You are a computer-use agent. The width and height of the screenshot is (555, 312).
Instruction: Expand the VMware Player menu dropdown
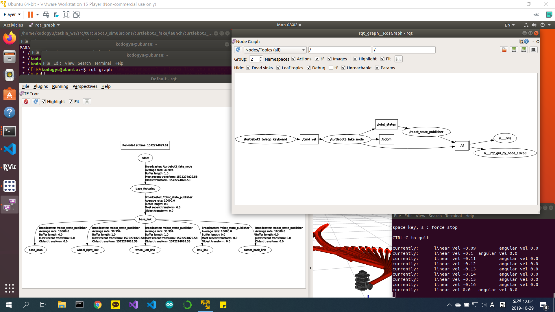12,14
